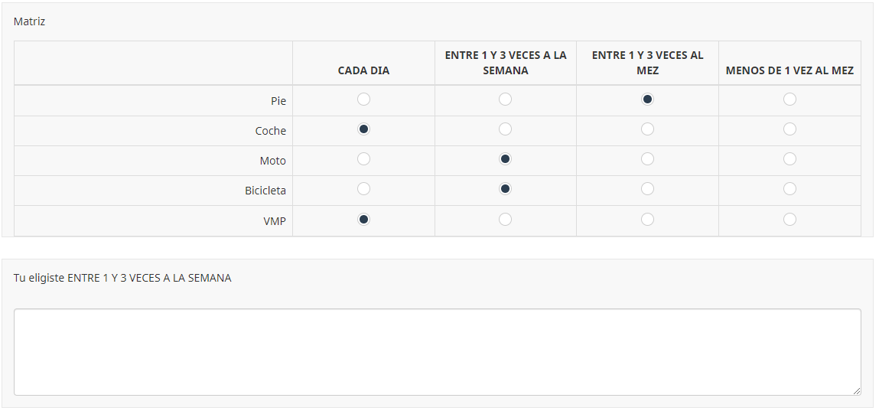Select ENTRE 1 Y 3 VECES A LA SEMANA for Pie
The image size is (879, 411).
(505, 99)
